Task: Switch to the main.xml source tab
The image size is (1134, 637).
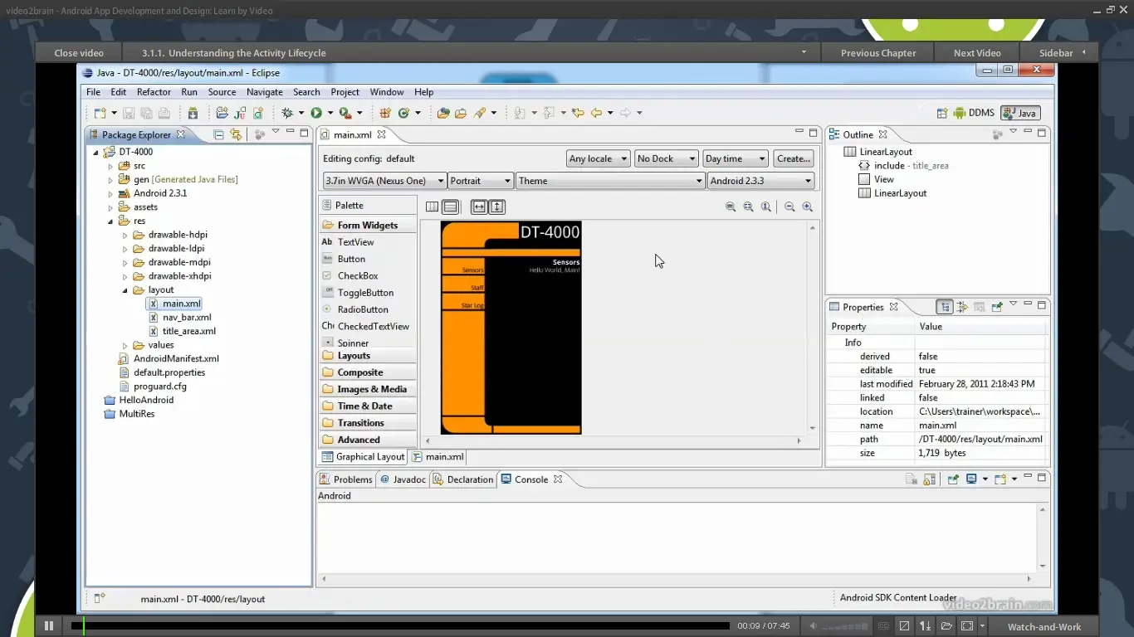Action: point(438,456)
